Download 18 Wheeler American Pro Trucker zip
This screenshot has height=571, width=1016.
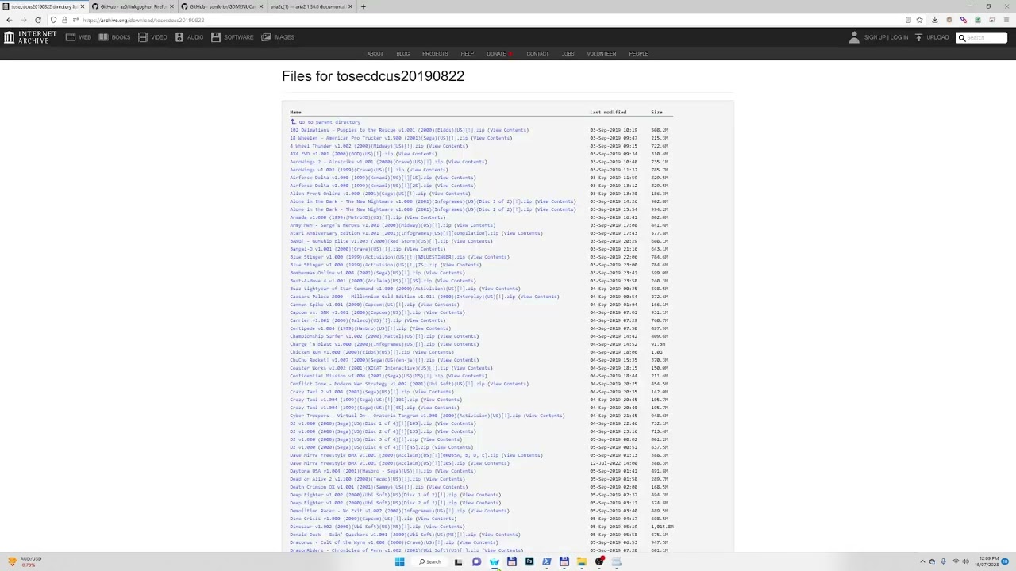click(379, 138)
